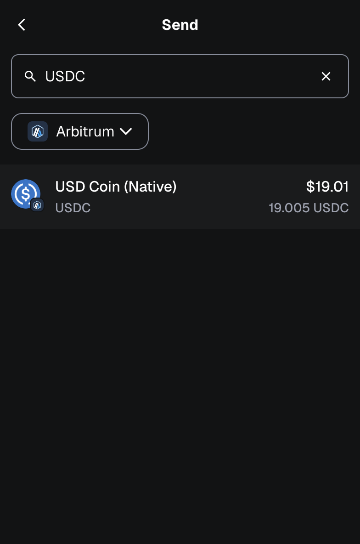Viewport: 360px width, 544px height.
Task: Click blank space right of Arbitrum selector
Action: [253, 131]
